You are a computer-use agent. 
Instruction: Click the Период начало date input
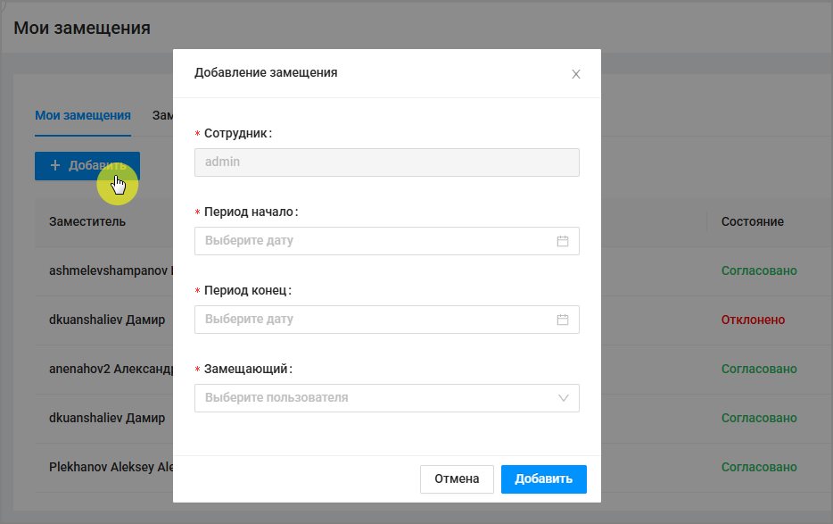click(375, 241)
